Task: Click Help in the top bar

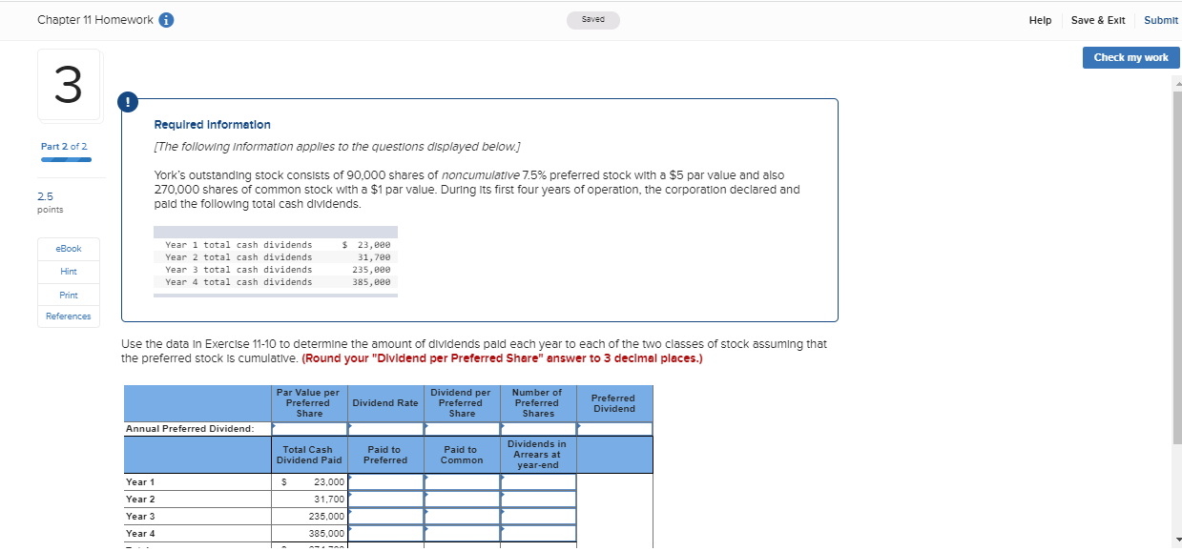Action: [x=1040, y=19]
